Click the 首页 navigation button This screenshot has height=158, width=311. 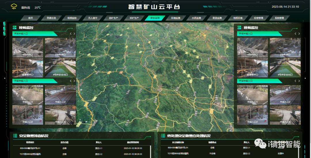click(31, 18)
